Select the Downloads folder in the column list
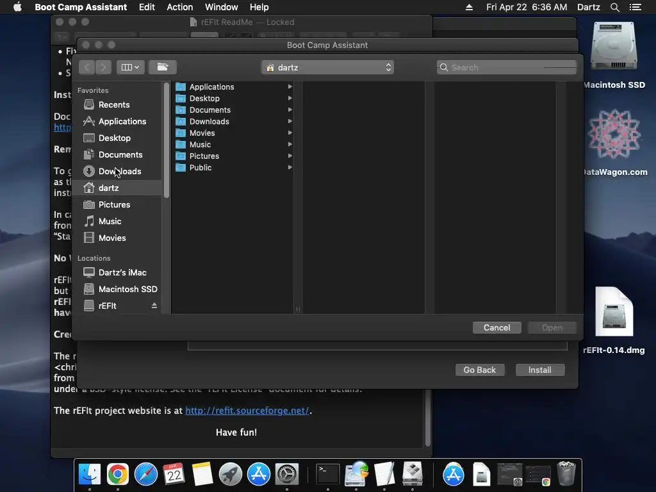656x492 pixels. (x=233, y=121)
